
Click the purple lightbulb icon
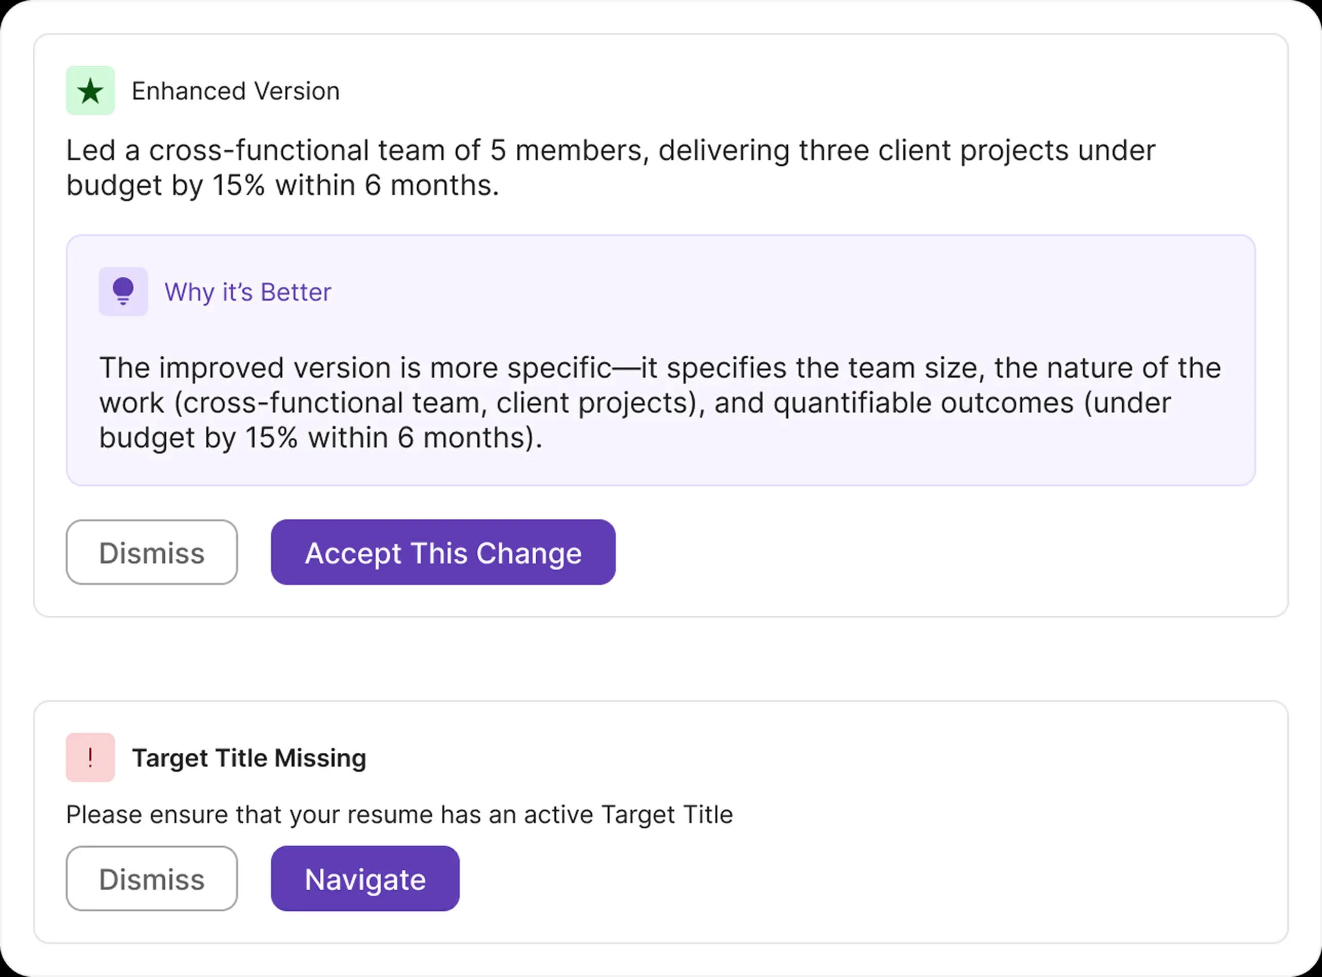pyautogui.click(x=123, y=291)
